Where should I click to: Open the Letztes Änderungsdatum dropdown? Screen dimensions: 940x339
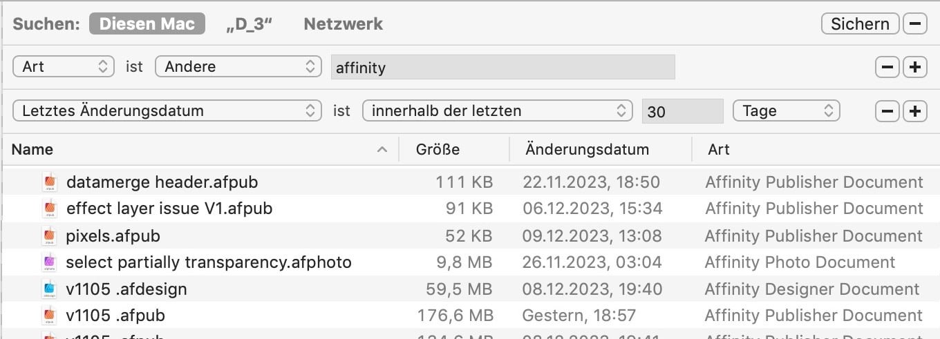click(x=167, y=111)
